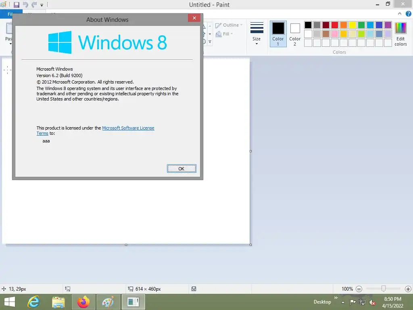The width and height of the screenshot is (413, 310).
Task: Pick the dark gray color swatch
Action: pos(317,25)
